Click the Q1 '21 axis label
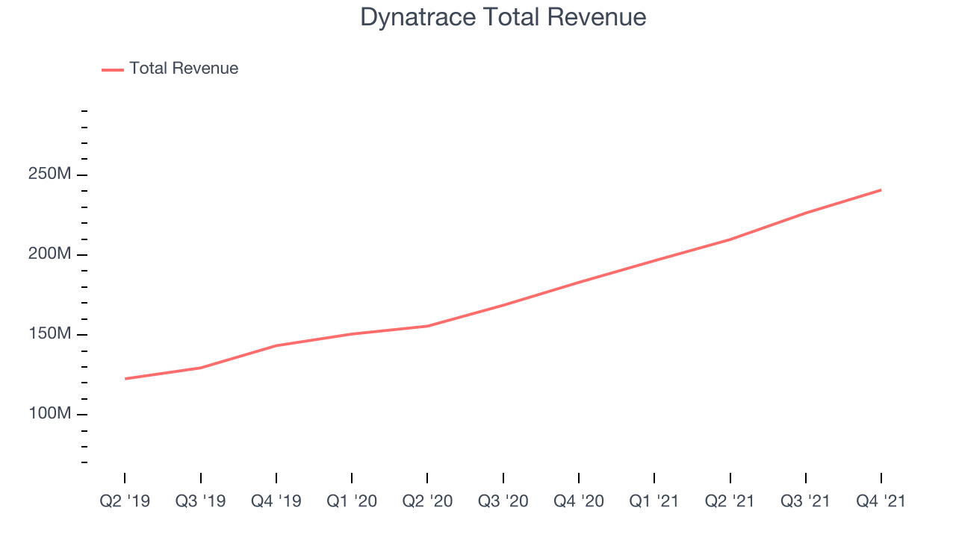The height and width of the screenshot is (537, 956). point(654,501)
